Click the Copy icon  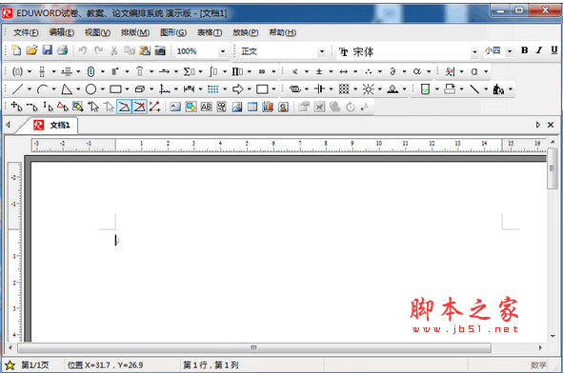pyautogui.click(x=130, y=50)
